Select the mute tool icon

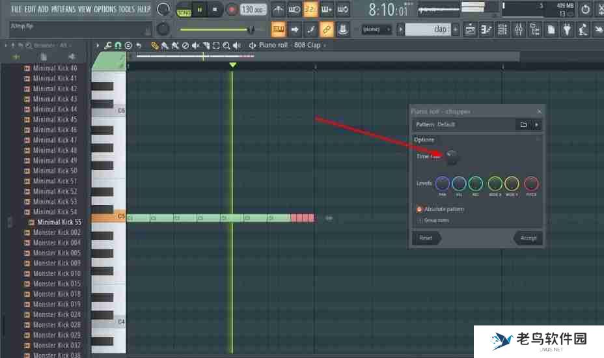click(x=196, y=46)
